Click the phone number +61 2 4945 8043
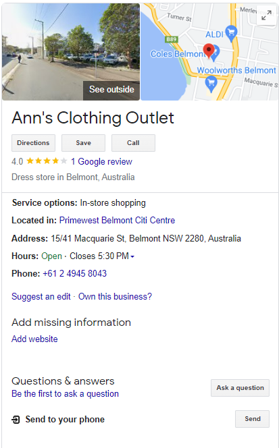 point(75,273)
